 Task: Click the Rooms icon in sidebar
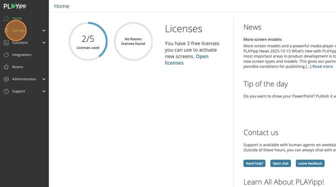pos(6,67)
